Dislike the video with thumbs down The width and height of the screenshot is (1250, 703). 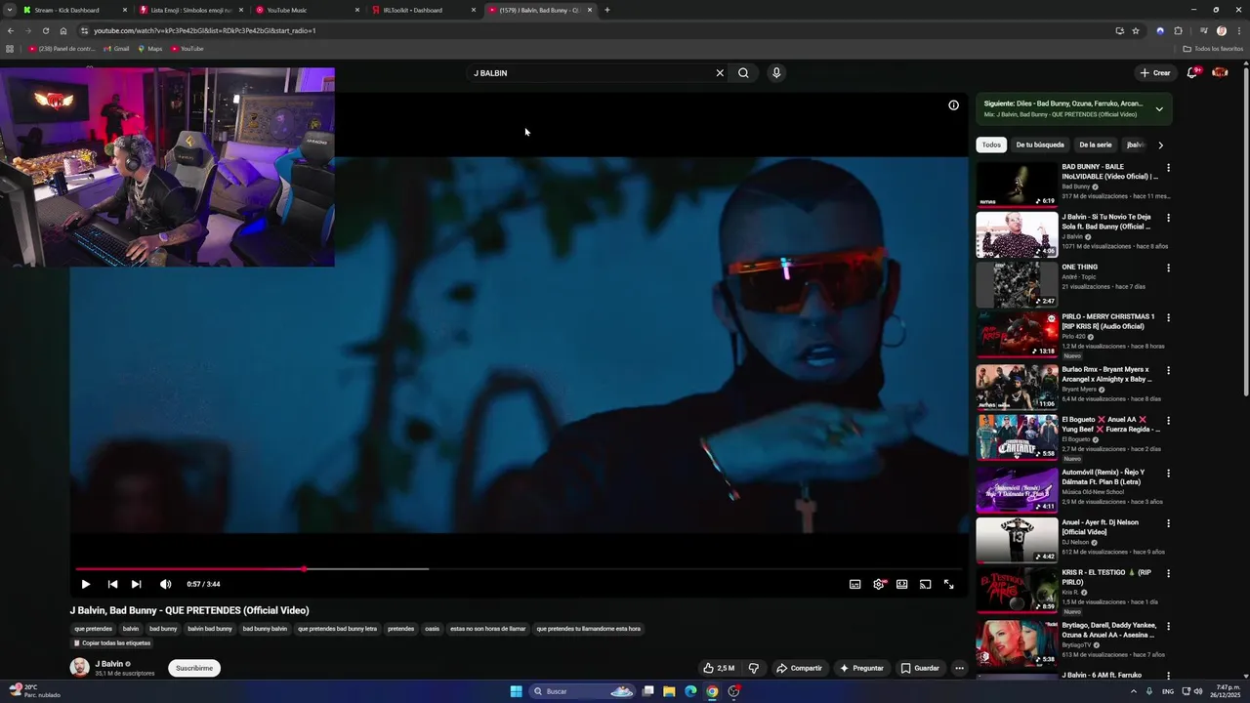[x=754, y=669]
